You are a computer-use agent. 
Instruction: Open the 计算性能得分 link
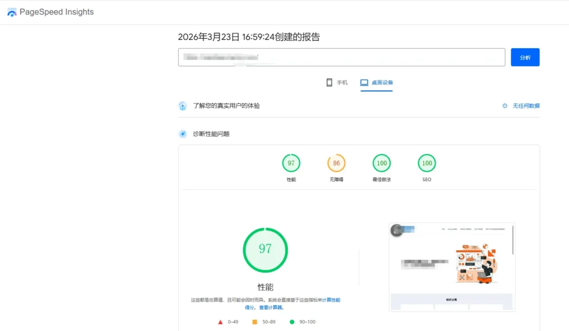coord(331,300)
